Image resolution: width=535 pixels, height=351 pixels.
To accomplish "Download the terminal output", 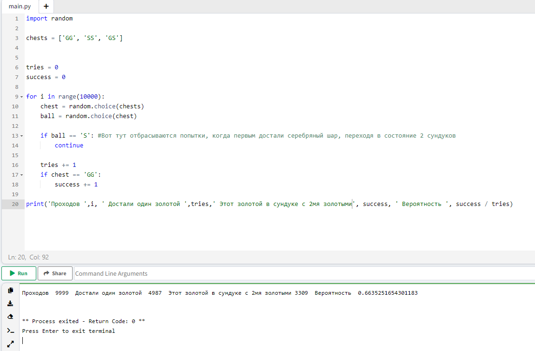I will (x=10, y=304).
